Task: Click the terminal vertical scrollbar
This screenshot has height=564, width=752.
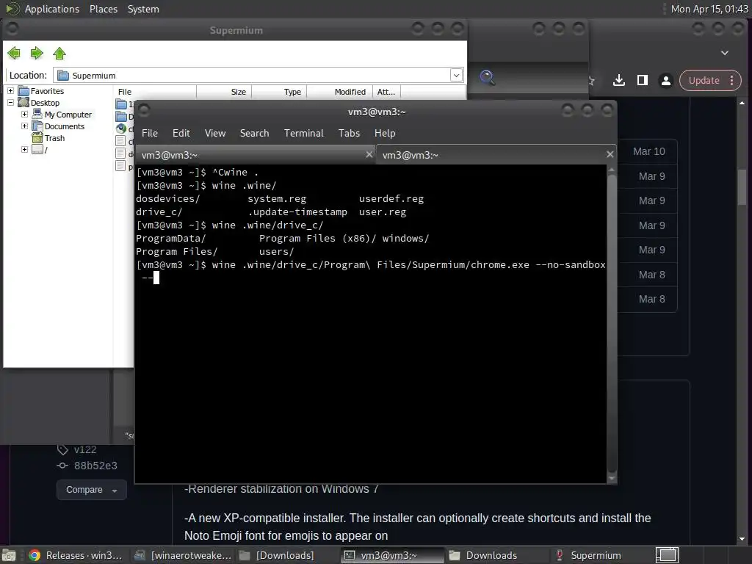Action: pos(612,324)
